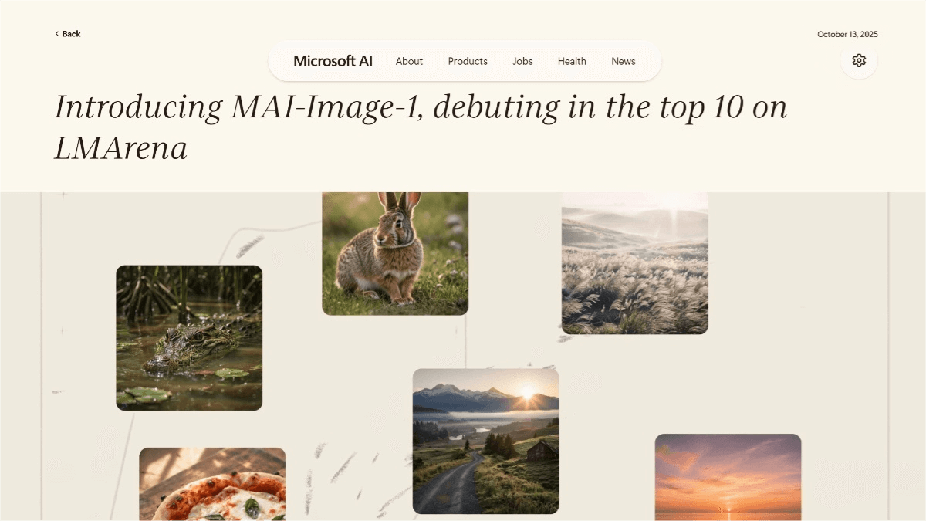926x521 pixels.
Task: Click the October 13, 2025 date label
Action: tap(847, 34)
